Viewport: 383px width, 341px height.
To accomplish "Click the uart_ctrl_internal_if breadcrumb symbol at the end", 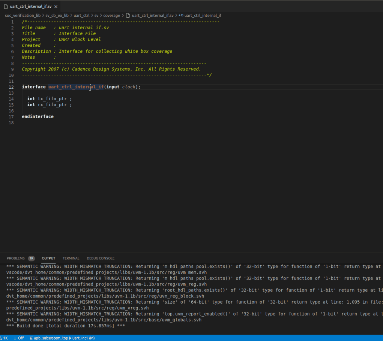I will tap(203, 15).
